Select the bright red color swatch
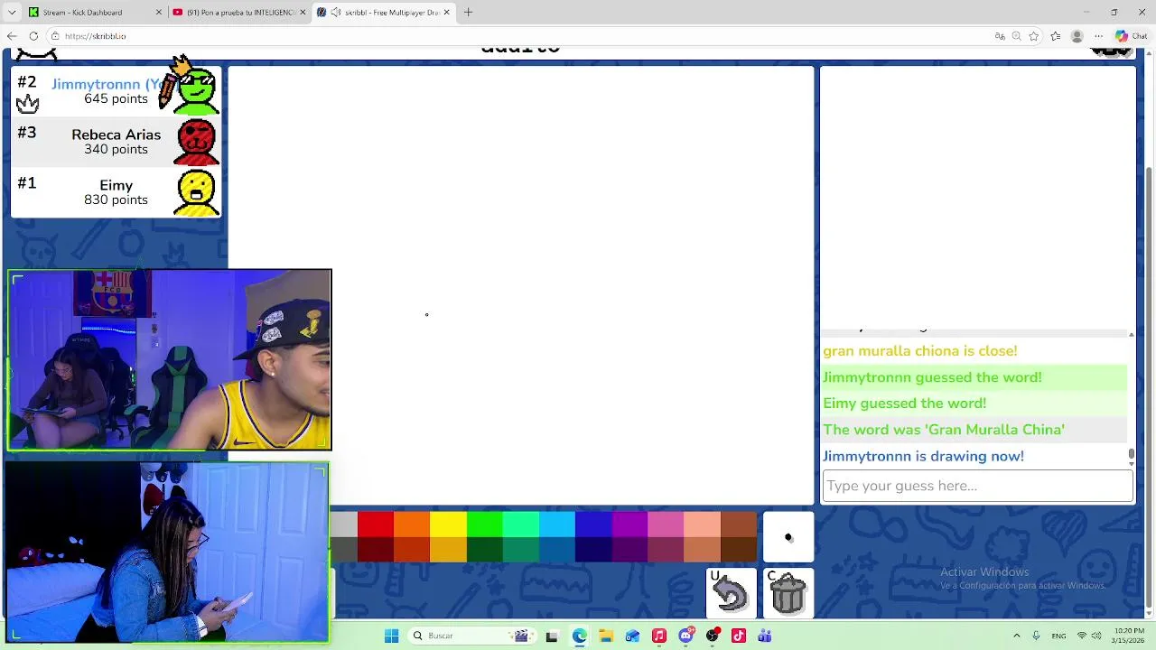1156x650 pixels. [376, 525]
